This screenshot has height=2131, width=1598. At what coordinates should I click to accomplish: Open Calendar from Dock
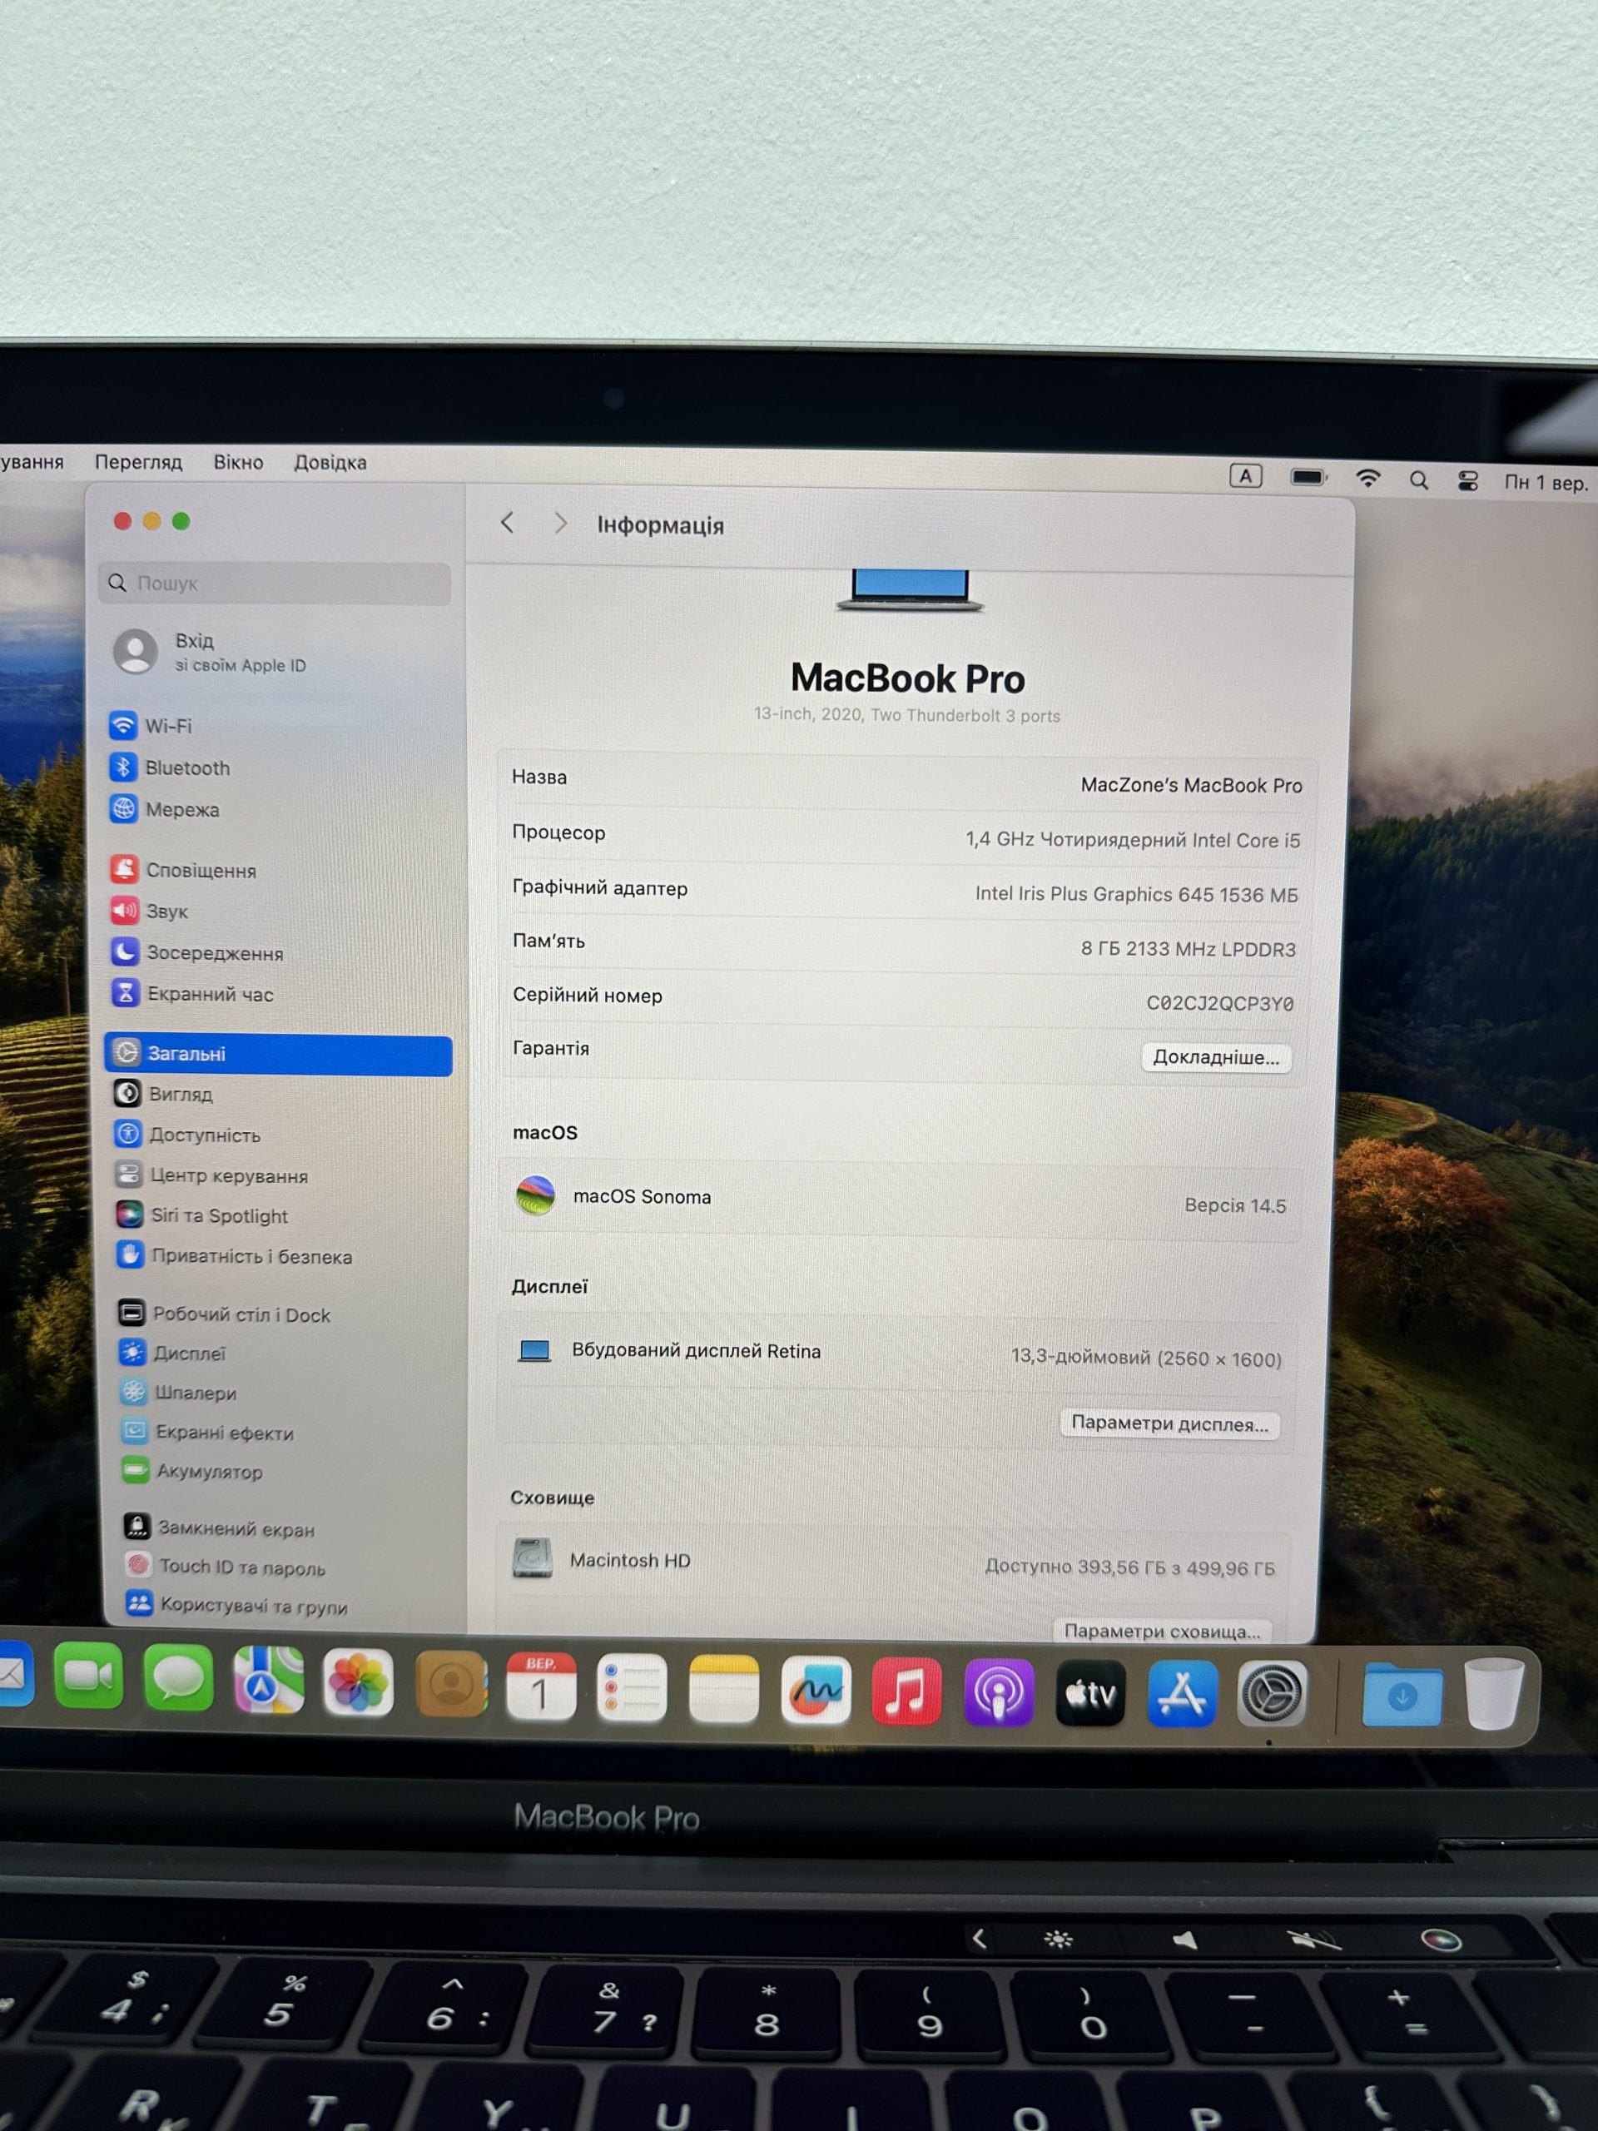[x=541, y=1686]
